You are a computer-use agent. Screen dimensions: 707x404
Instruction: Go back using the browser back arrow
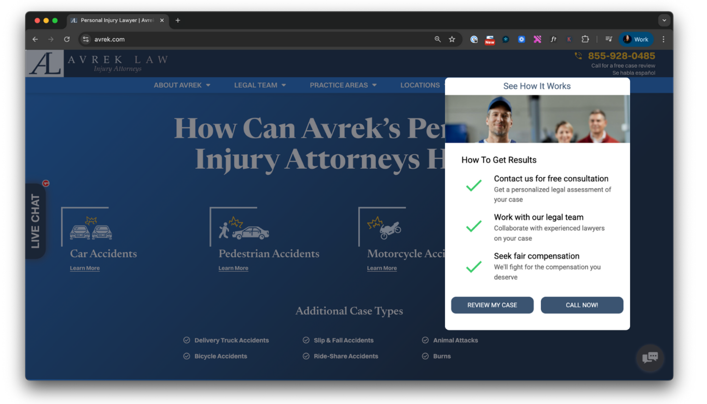click(35, 40)
